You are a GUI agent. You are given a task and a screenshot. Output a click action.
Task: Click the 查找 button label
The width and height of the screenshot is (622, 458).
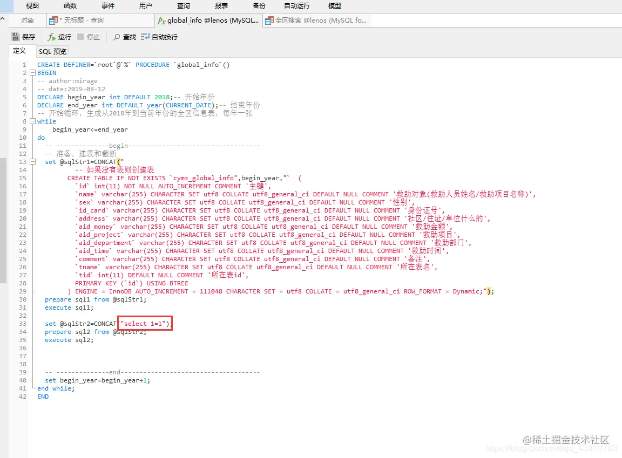point(130,37)
